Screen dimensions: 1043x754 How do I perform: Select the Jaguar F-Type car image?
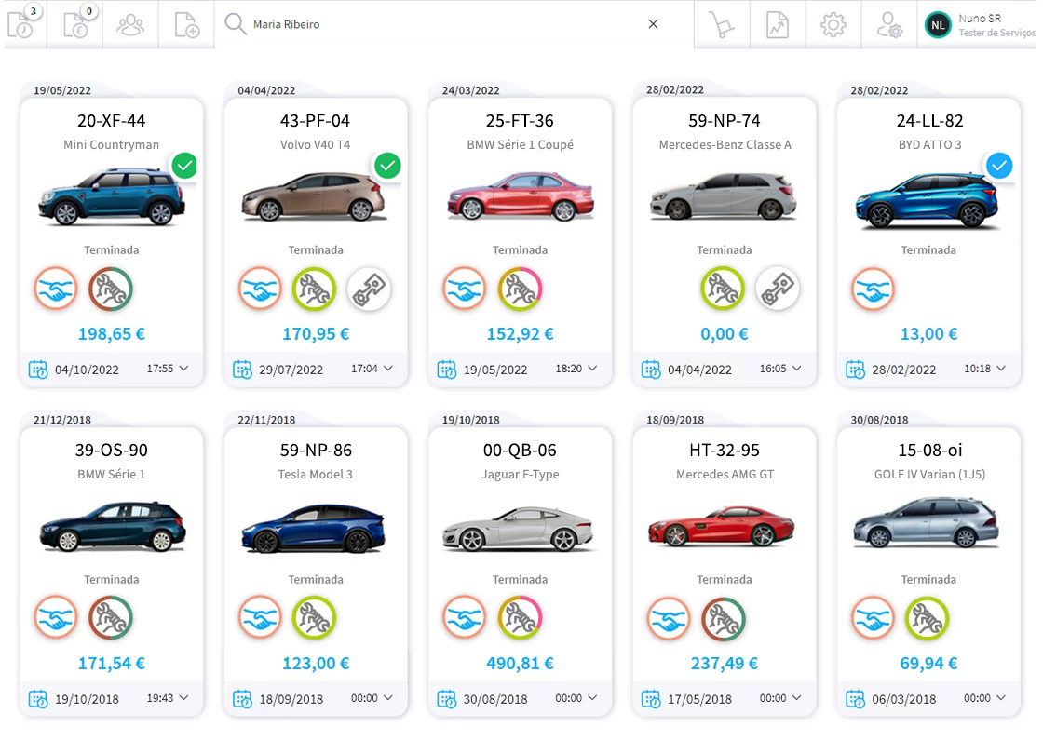518,528
